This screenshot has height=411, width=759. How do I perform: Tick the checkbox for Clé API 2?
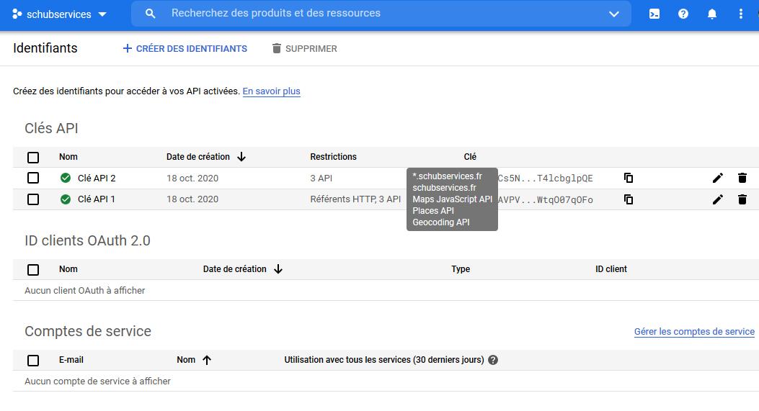coord(33,178)
